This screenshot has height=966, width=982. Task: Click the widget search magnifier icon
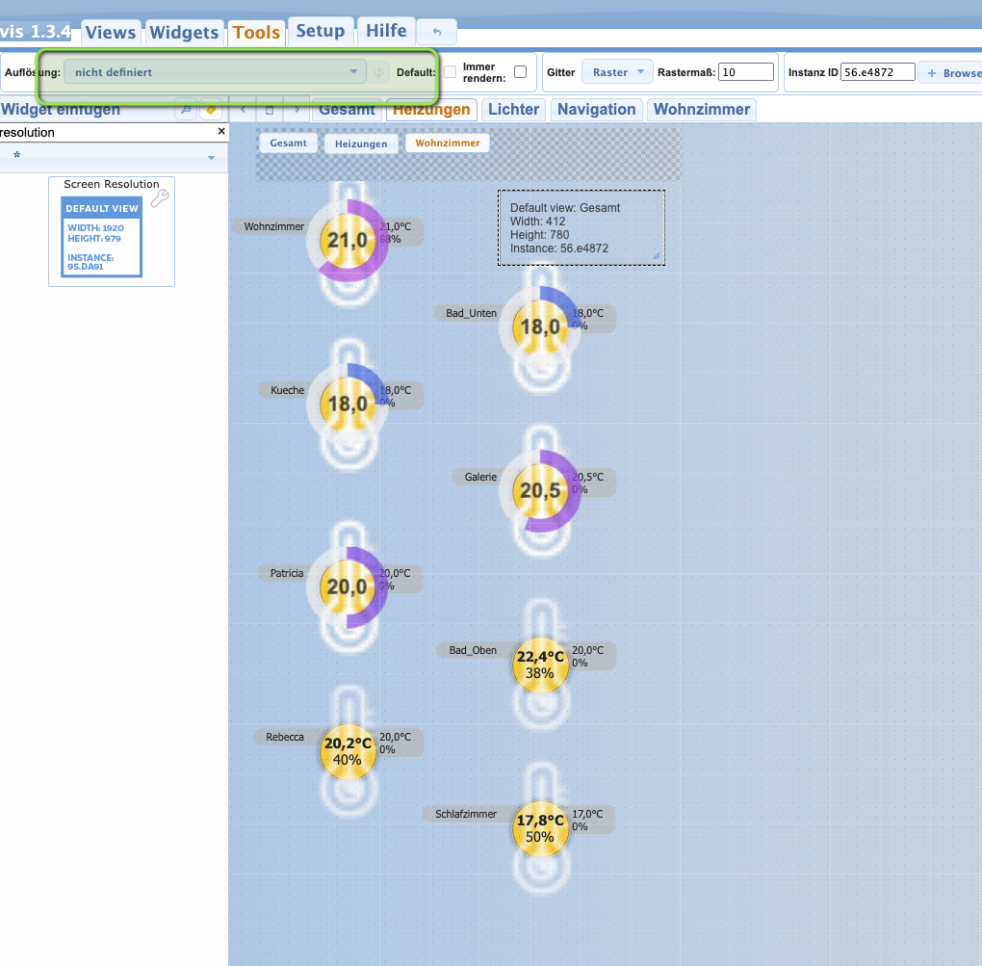coord(186,110)
